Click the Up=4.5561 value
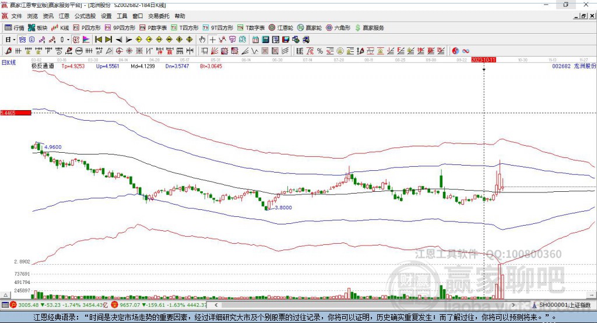 tap(108, 66)
